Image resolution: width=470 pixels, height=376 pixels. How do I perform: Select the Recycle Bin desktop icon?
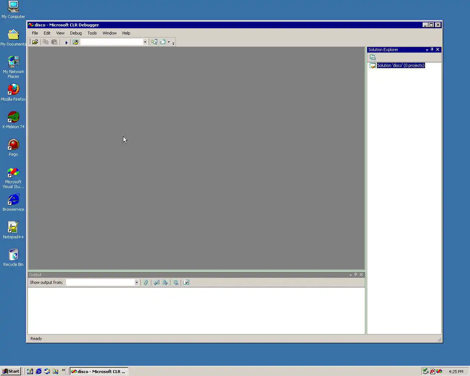point(13,258)
